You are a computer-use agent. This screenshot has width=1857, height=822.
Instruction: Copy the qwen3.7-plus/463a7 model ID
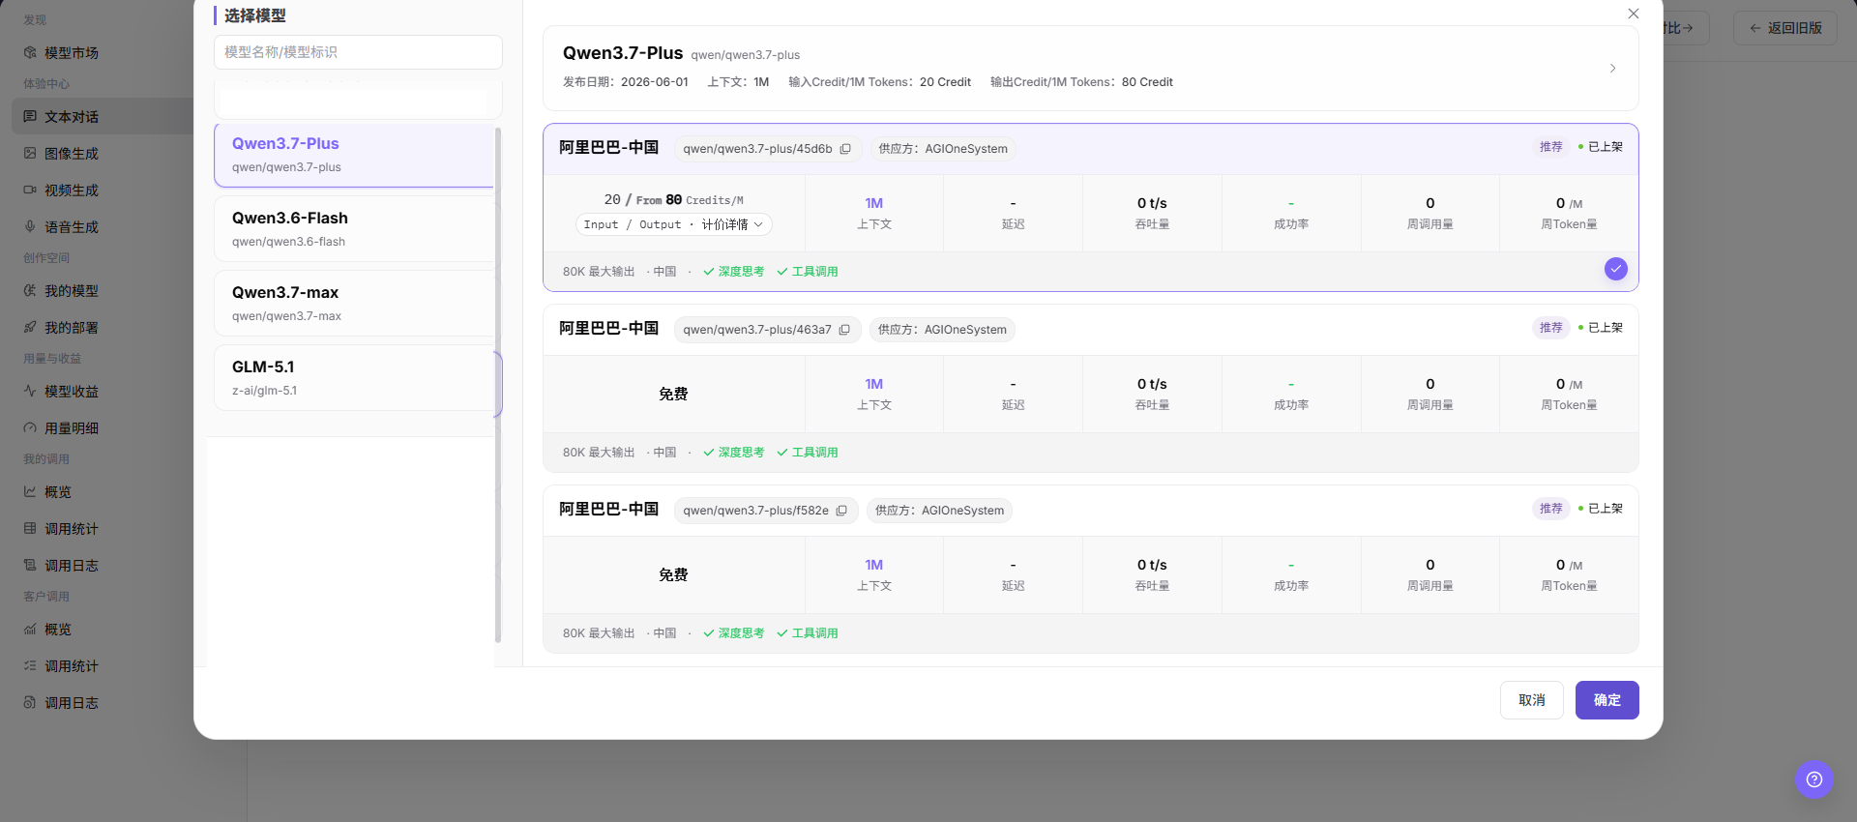(x=844, y=330)
